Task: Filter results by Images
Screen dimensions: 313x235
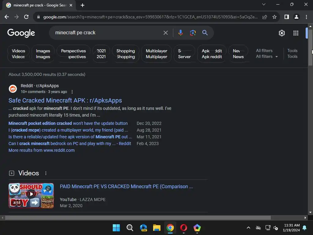Action: [43, 54]
